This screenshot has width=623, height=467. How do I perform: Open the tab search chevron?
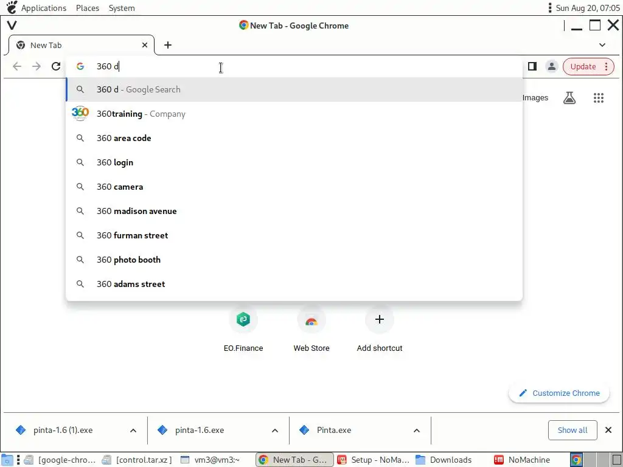[602, 45]
